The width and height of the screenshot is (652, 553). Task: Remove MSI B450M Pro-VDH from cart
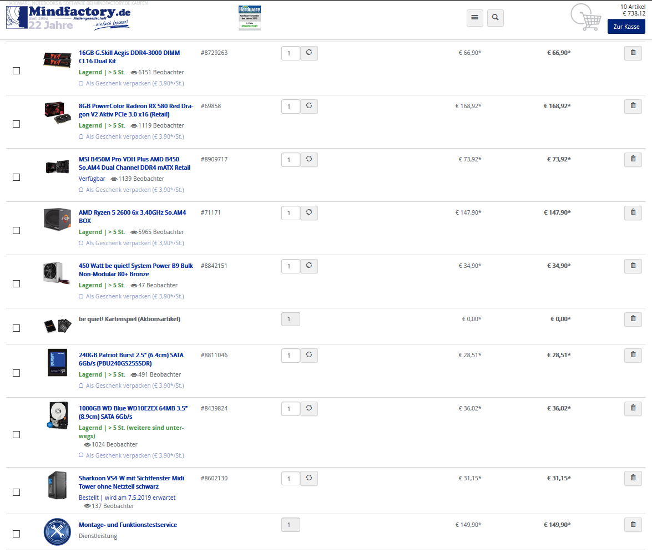point(633,159)
